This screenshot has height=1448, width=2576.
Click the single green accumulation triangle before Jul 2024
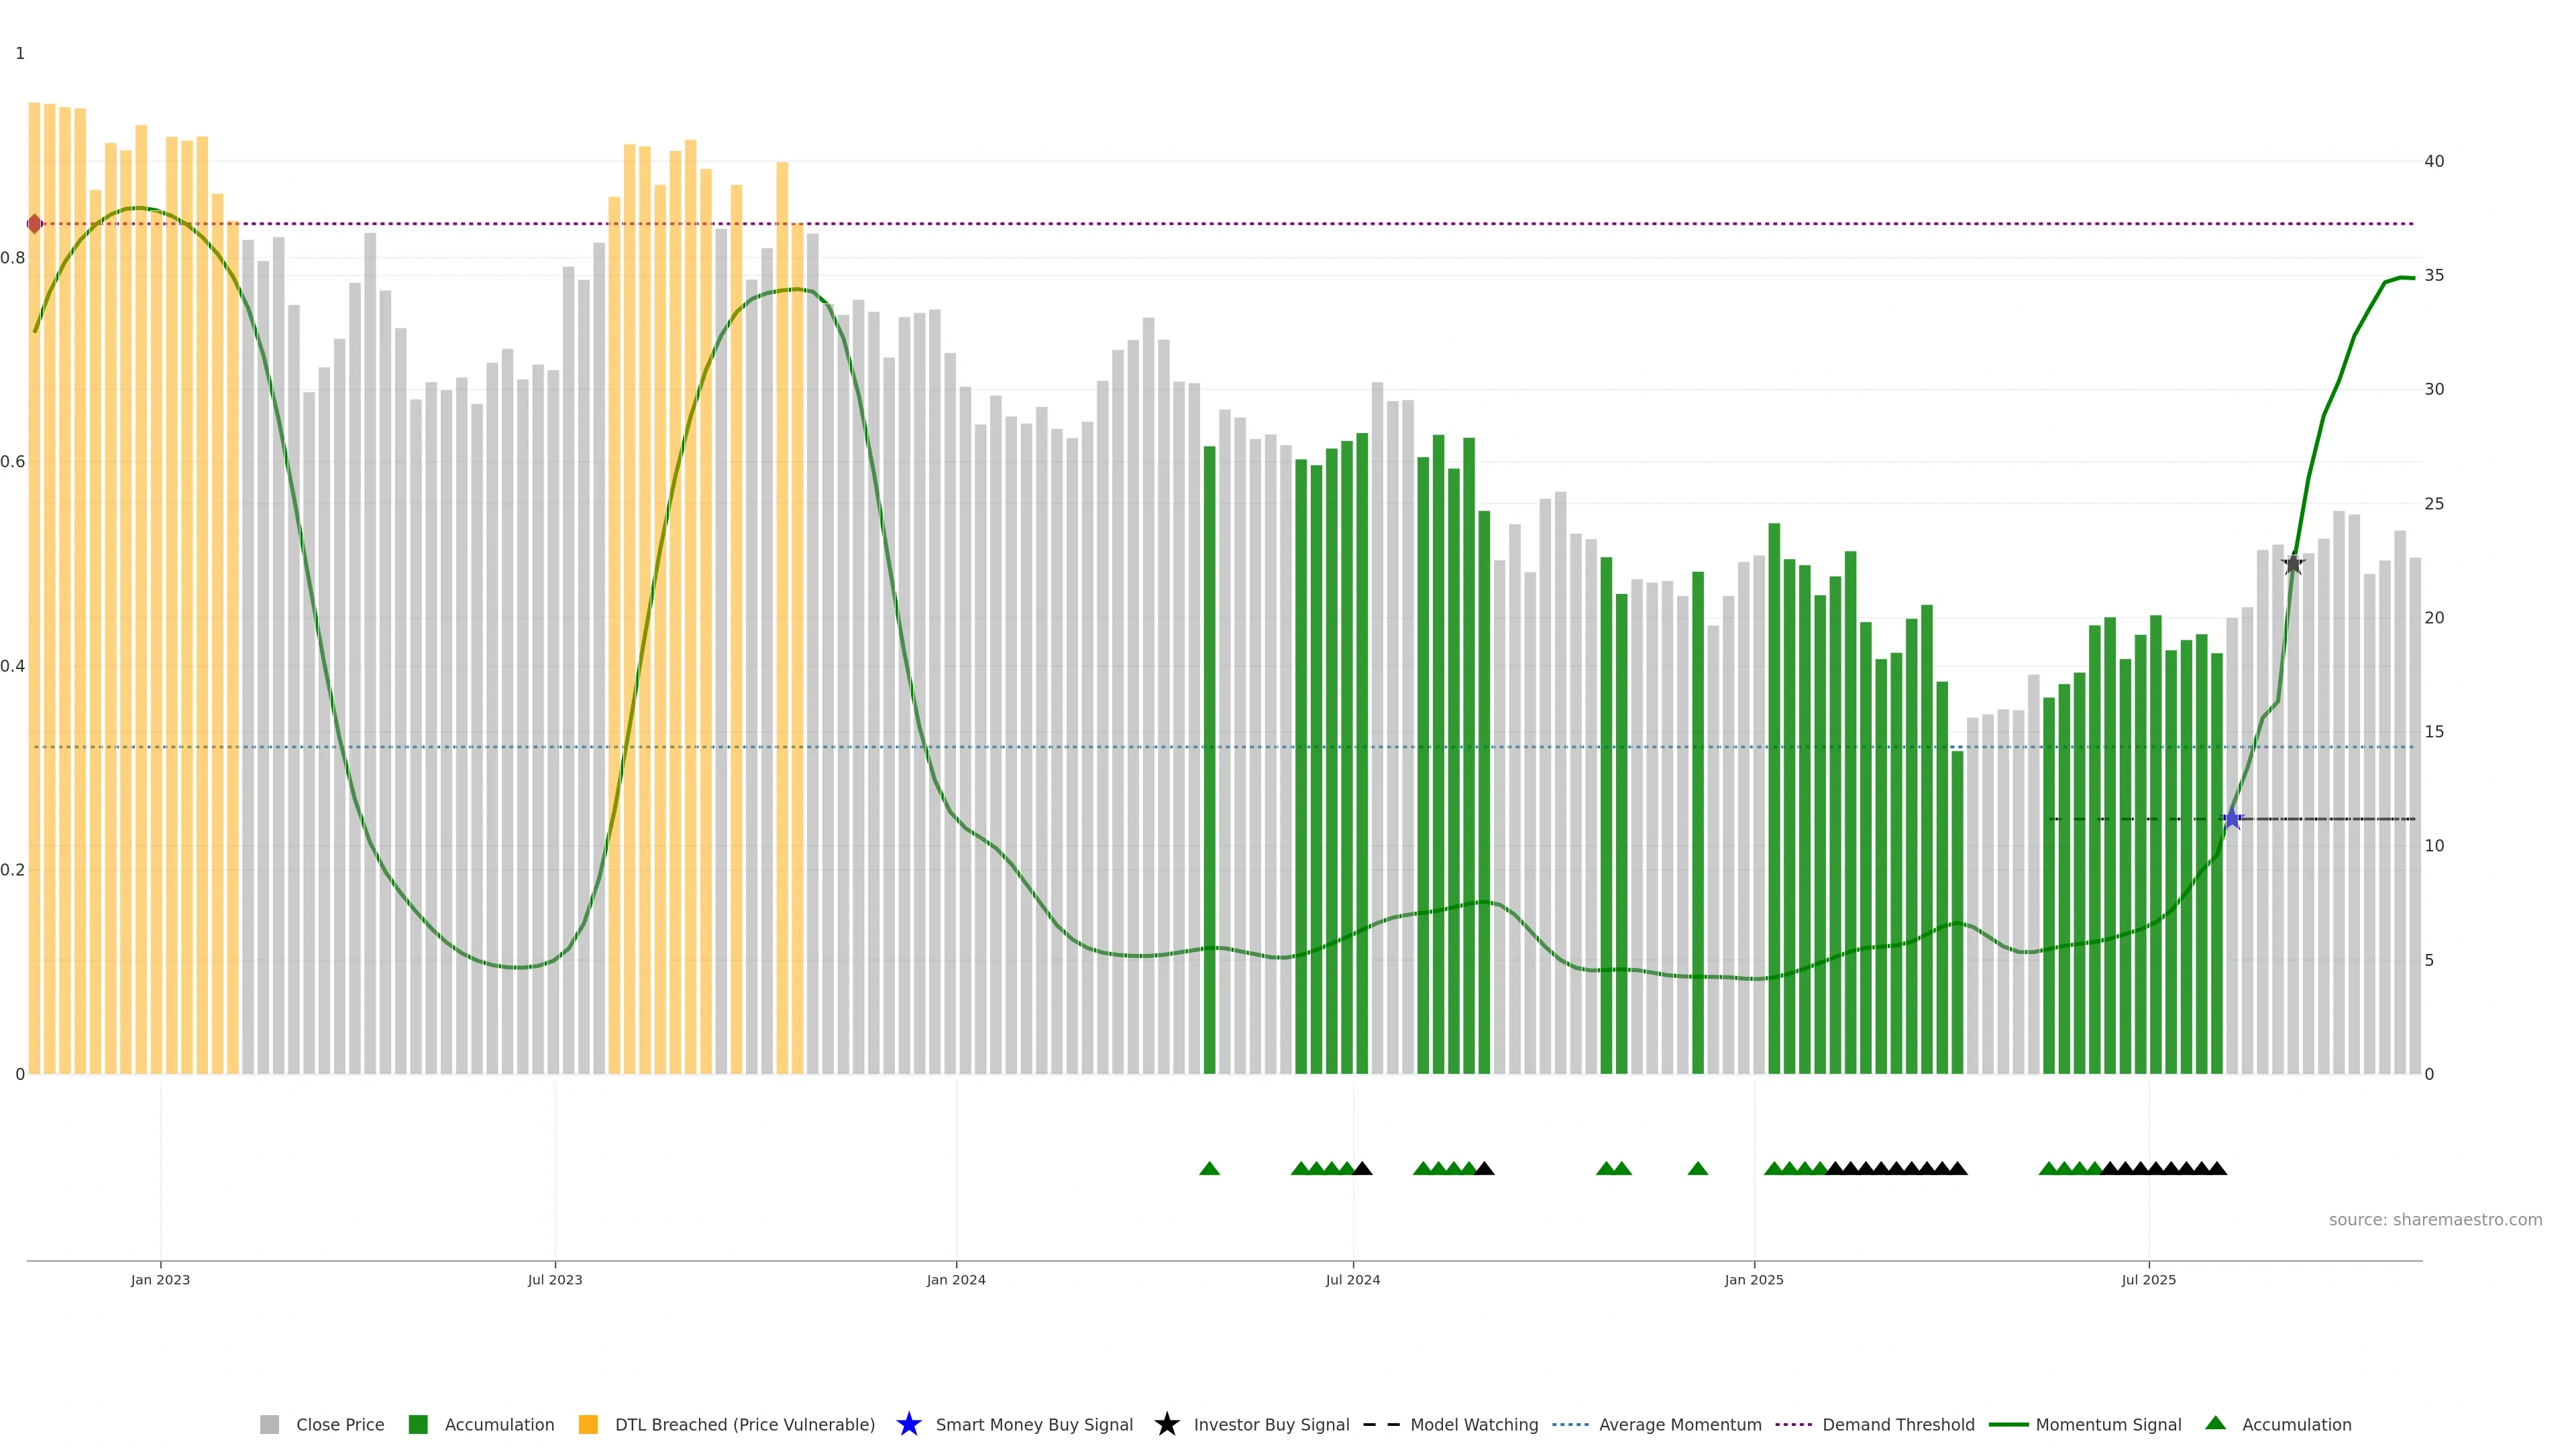(x=1209, y=1168)
